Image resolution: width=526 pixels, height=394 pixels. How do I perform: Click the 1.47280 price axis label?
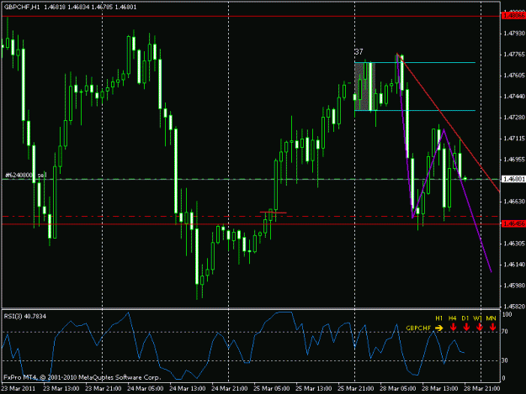pos(514,117)
